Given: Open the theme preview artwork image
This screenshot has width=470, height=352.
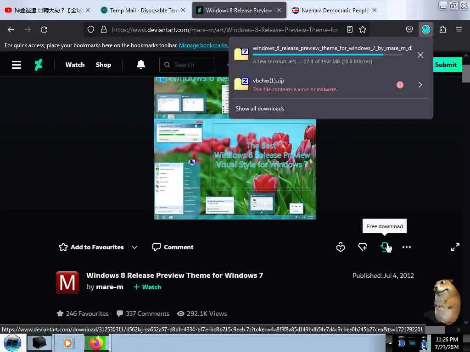Looking at the screenshot, I should pos(235,148).
